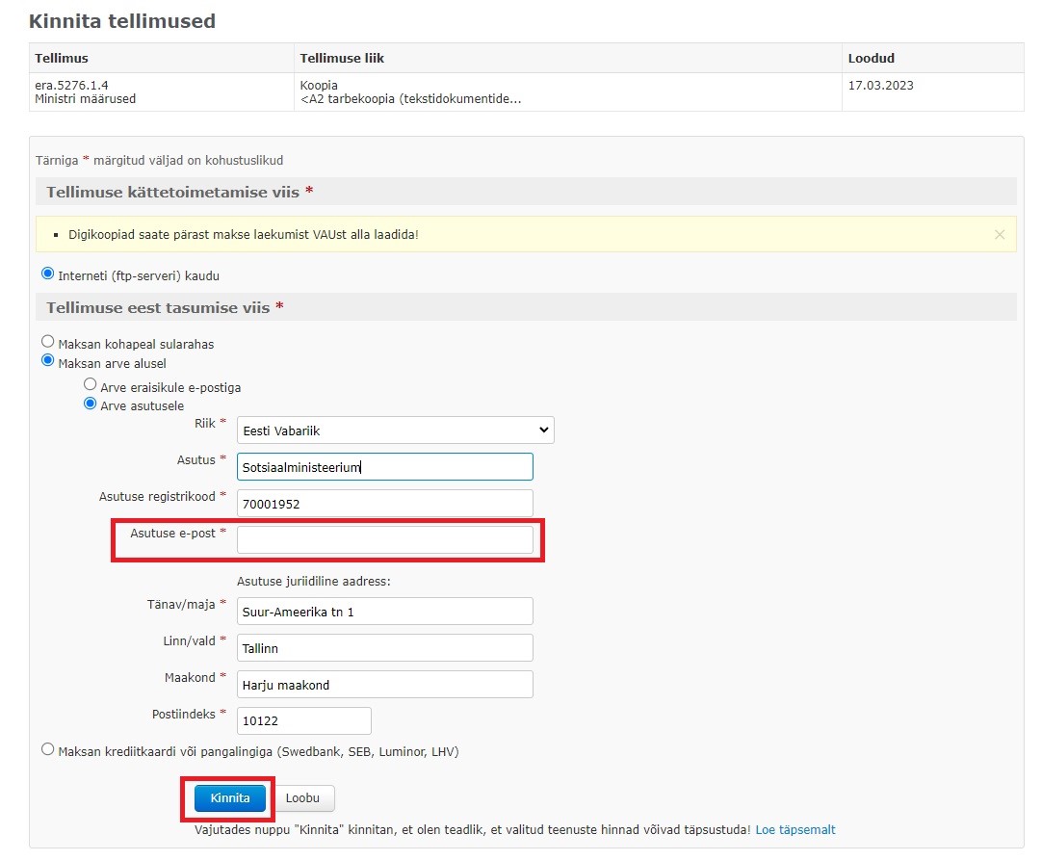
Task: Choose 'Maksan krediitkaardi või pangalingiga' option
Action: (48, 749)
